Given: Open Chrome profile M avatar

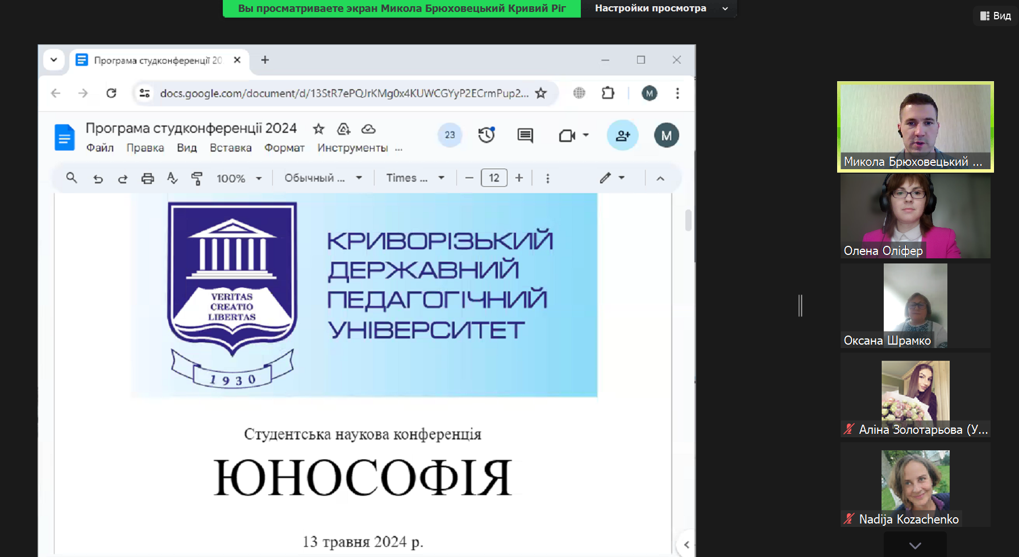Looking at the screenshot, I should [x=649, y=93].
